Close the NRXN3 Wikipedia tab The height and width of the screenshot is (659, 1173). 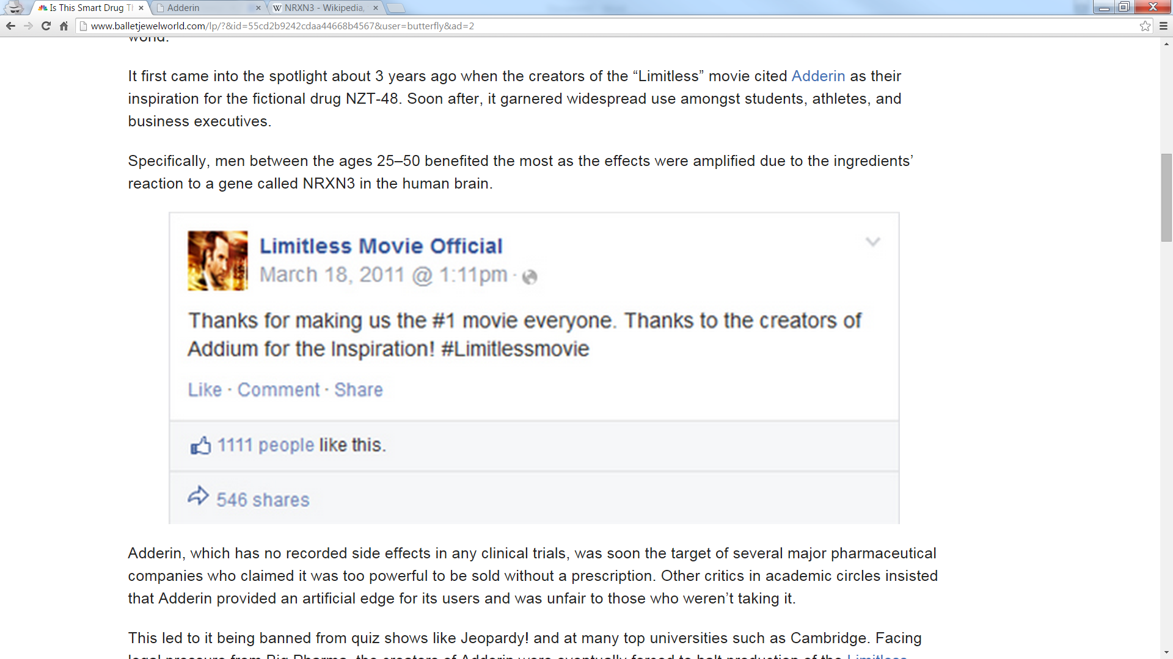pyautogui.click(x=376, y=8)
